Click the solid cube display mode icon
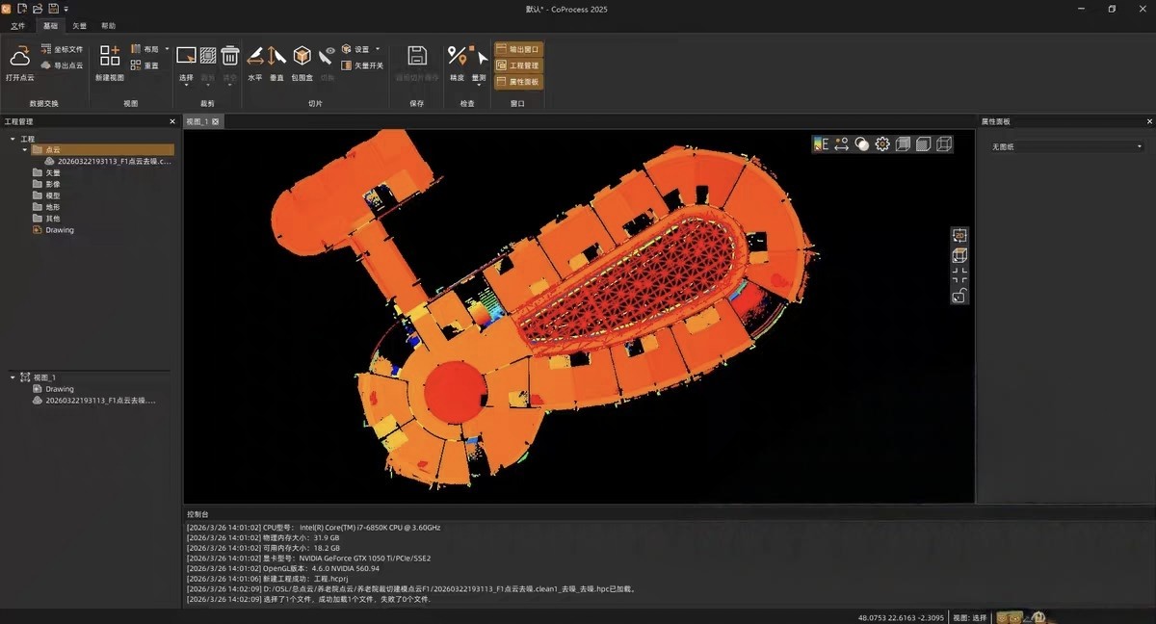This screenshot has width=1156, height=624. [903, 144]
